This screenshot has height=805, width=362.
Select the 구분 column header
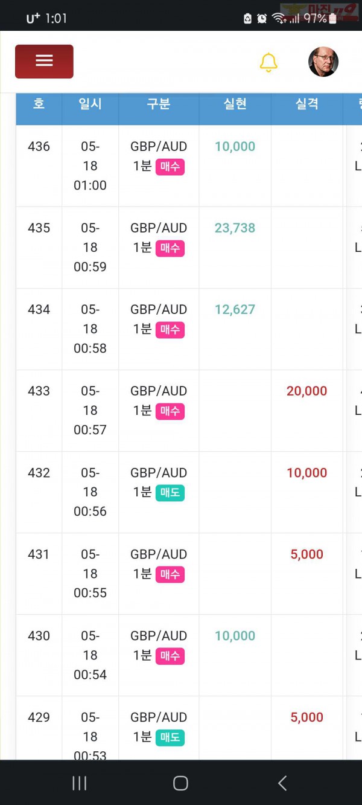pos(159,104)
